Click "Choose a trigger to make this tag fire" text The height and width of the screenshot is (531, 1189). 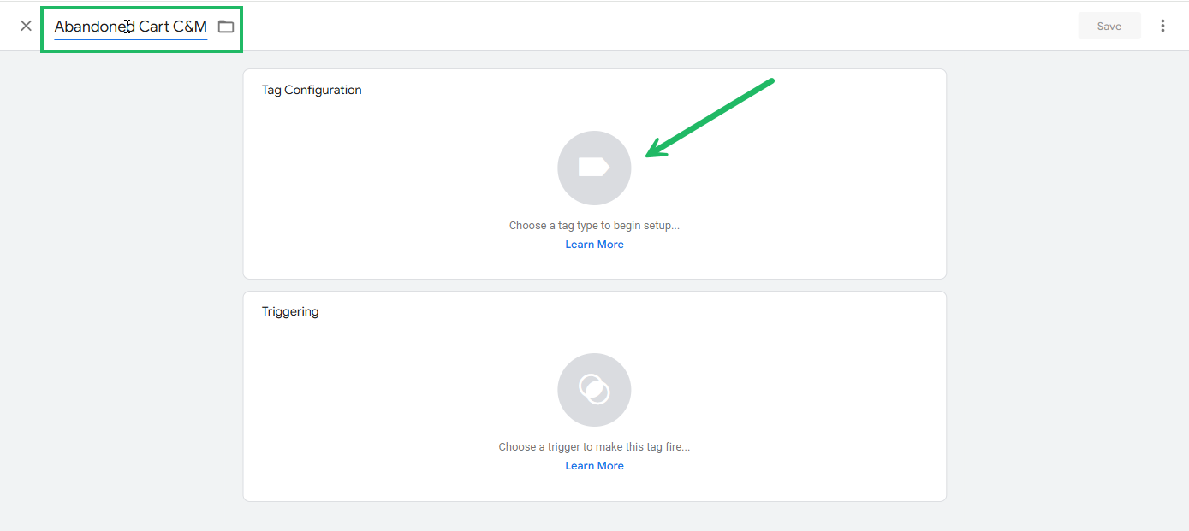tap(594, 447)
